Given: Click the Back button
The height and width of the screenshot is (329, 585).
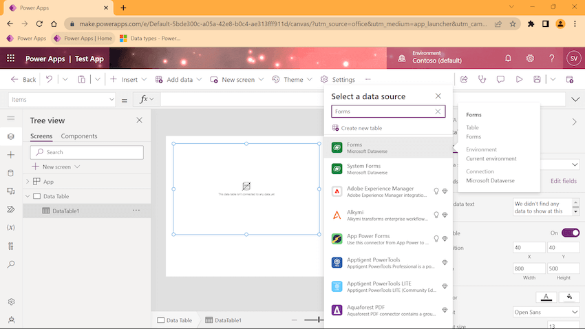Looking at the screenshot, I should (23, 79).
